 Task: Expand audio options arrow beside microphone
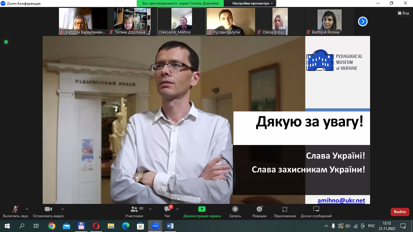click(x=27, y=209)
